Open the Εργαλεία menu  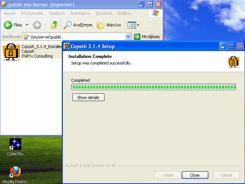click(104, 13)
